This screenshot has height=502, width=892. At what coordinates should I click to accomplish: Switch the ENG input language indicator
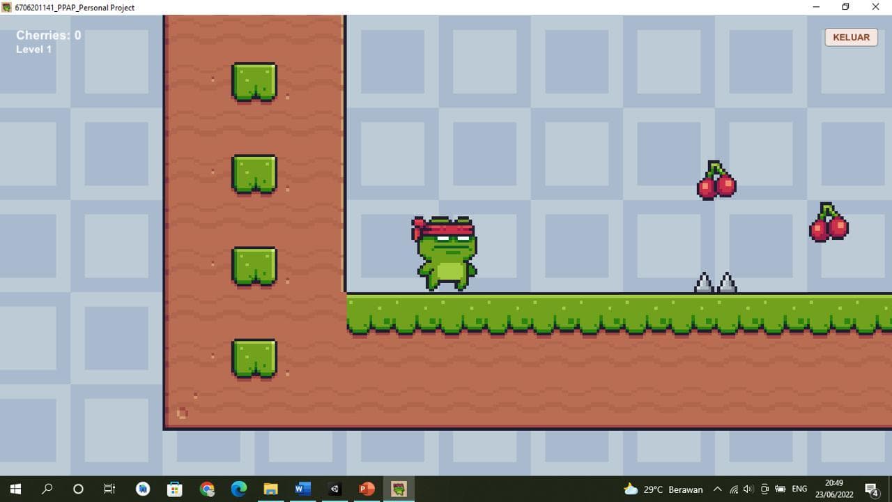(799, 489)
